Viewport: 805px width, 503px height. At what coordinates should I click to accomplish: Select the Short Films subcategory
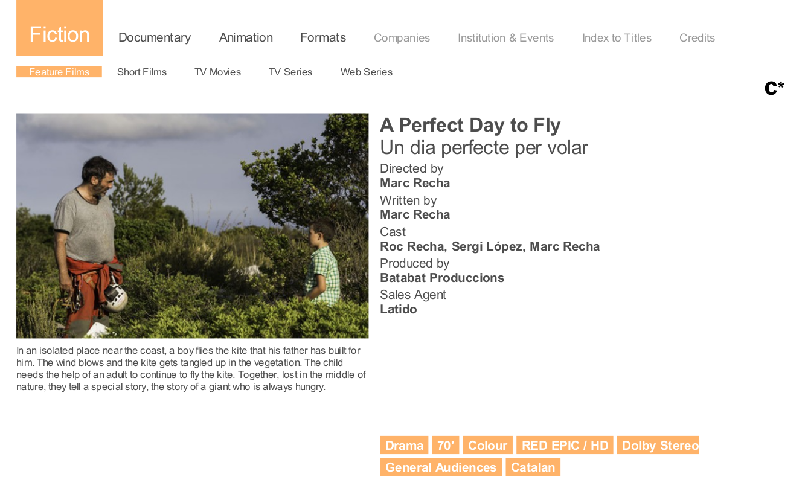click(x=142, y=72)
